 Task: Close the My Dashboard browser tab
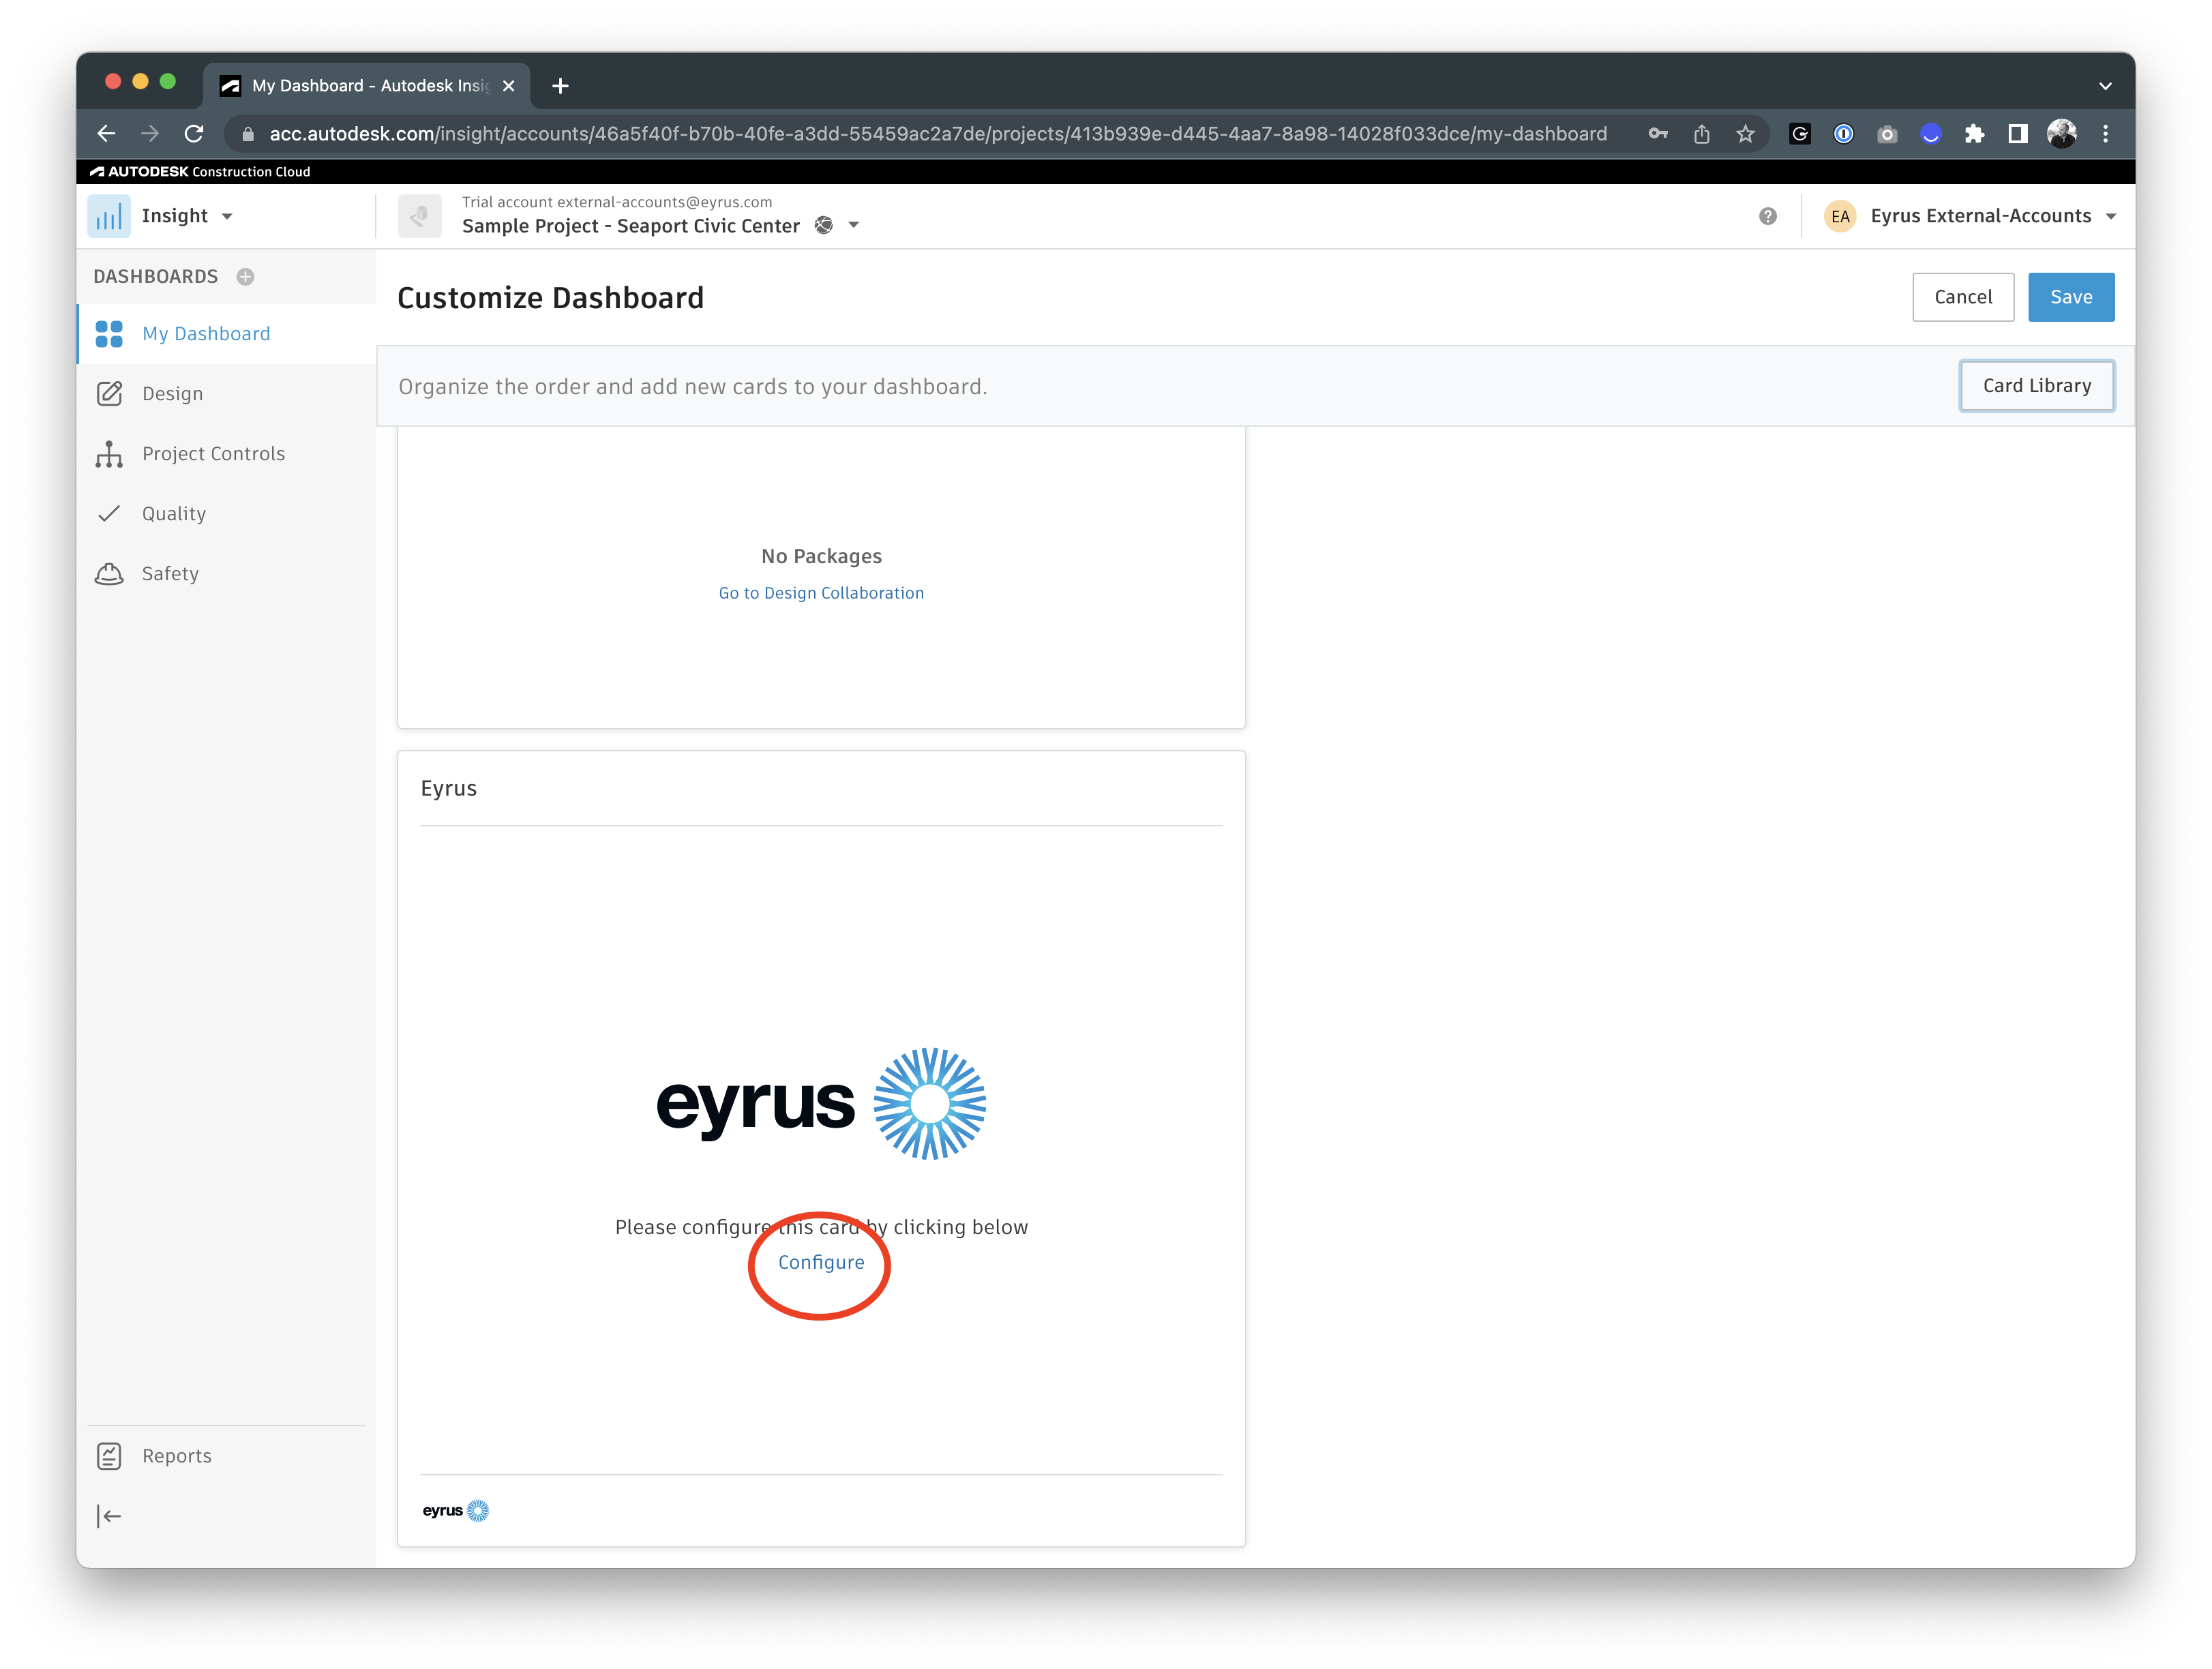pyautogui.click(x=509, y=86)
